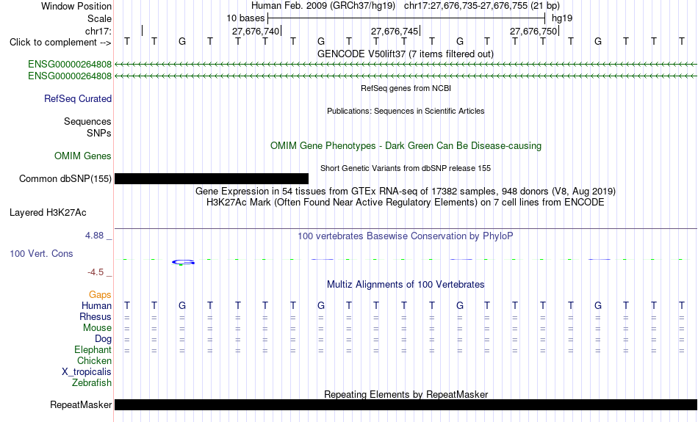Click the OMIM Gene Phenotypes track title
Image resolution: width=698 pixels, height=422 pixels.
[x=406, y=146]
